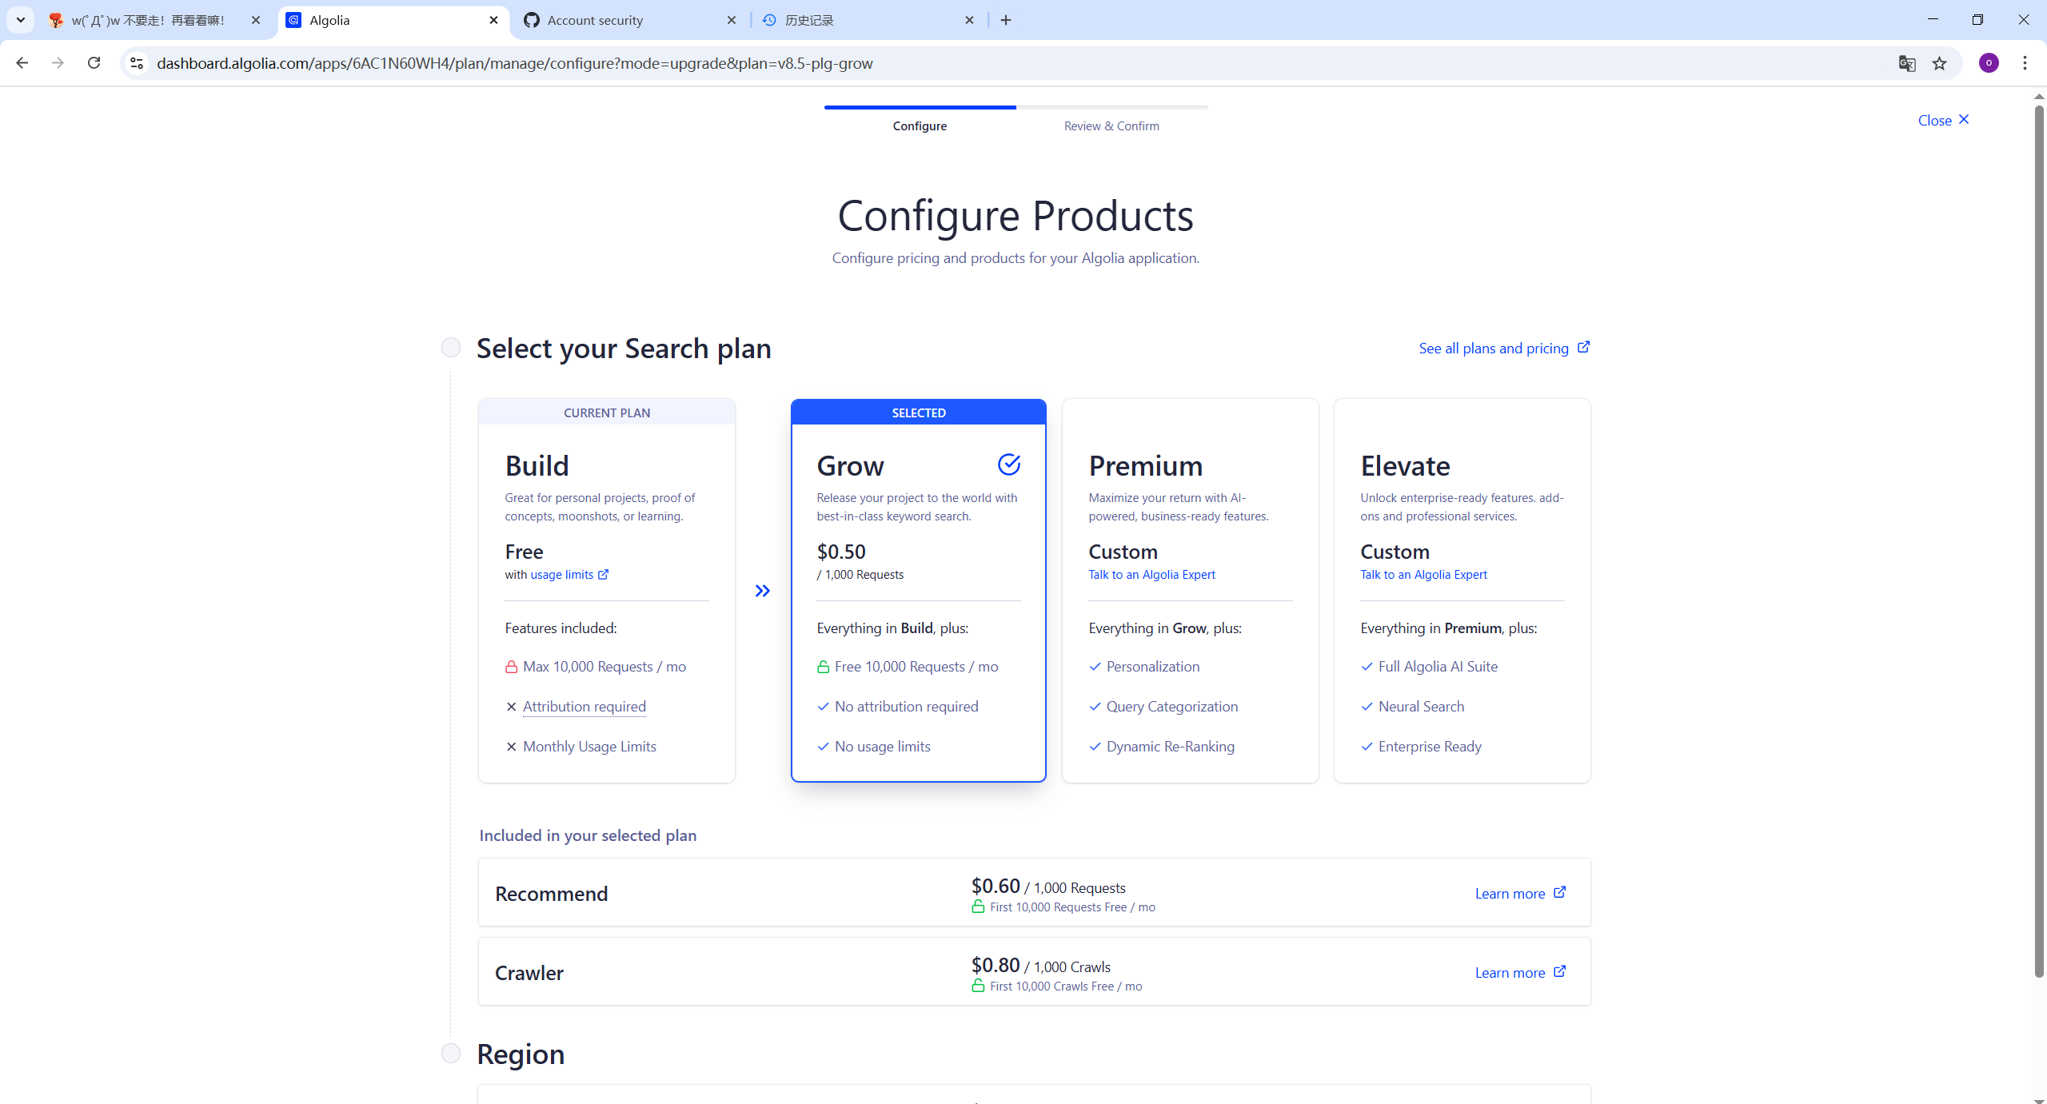This screenshot has height=1104, width=2047.
Task: Click the Attribution required underlined text
Action: point(585,707)
